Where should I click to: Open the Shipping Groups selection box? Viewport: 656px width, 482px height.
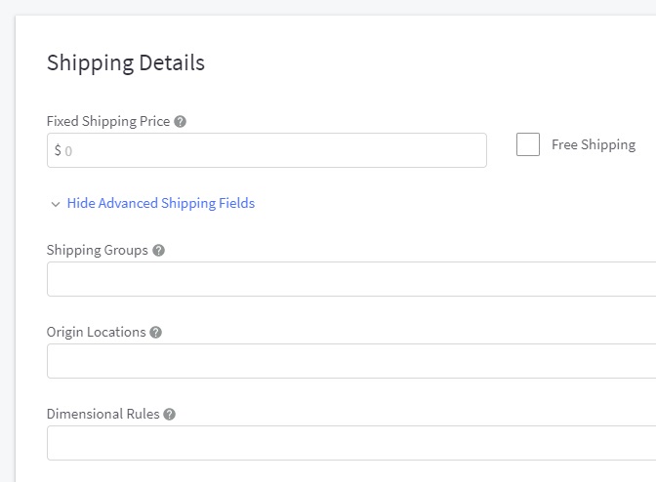(x=351, y=279)
